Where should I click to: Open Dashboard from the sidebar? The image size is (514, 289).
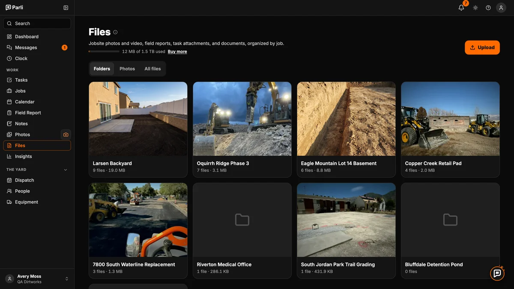37,37
